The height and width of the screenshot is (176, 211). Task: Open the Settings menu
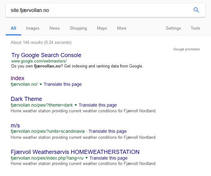pyautogui.click(x=173, y=28)
